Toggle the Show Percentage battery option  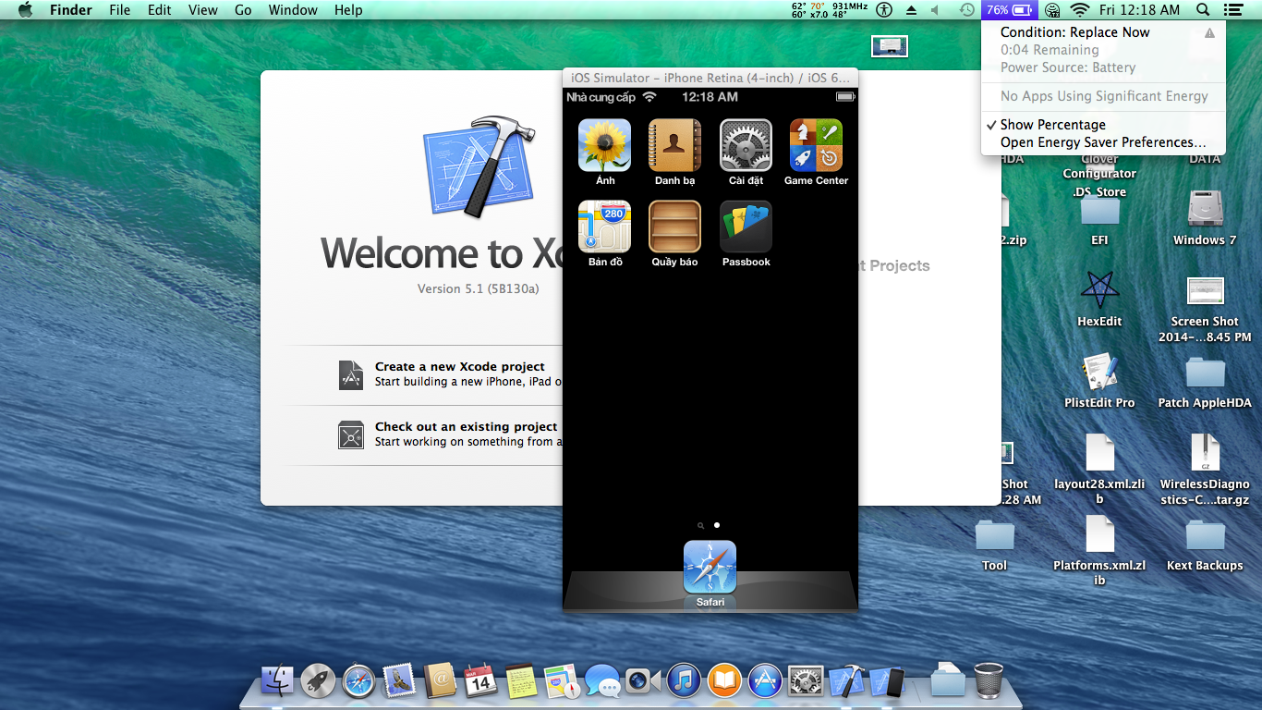(1104, 125)
